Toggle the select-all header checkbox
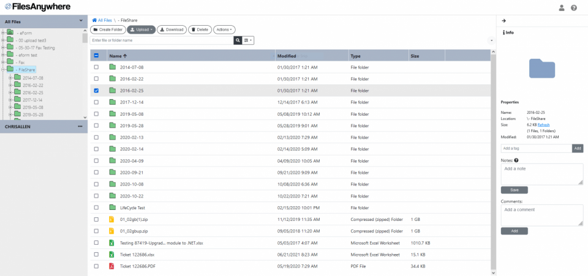This screenshot has width=588, height=276. click(x=96, y=56)
